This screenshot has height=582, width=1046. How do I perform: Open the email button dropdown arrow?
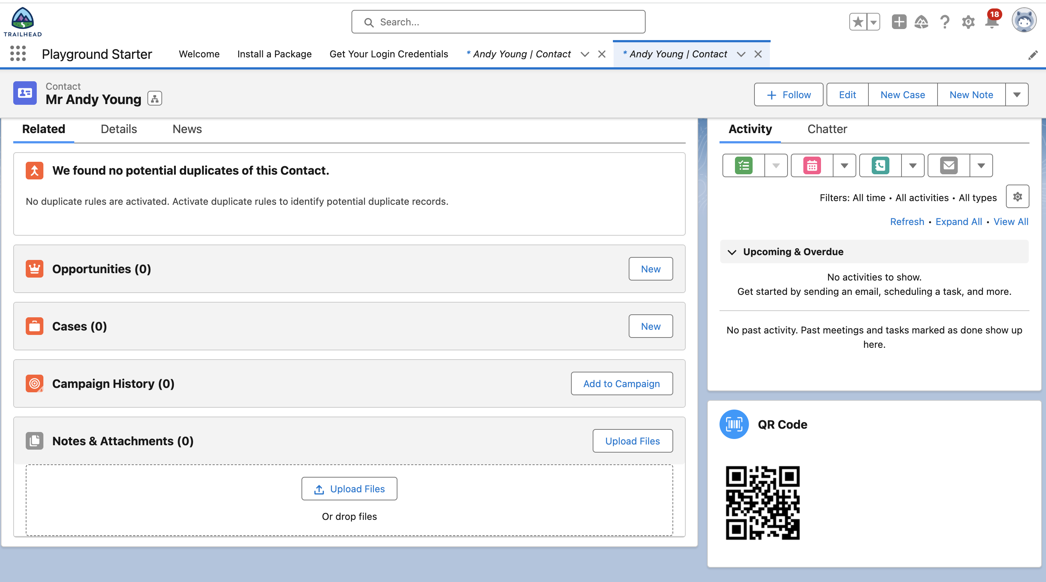click(x=981, y=165)
